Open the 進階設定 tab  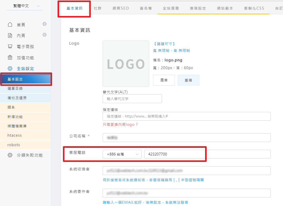coord(198,8)
